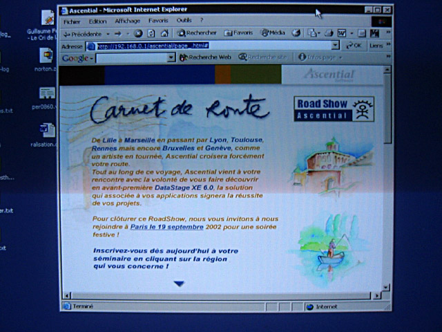Click the OK go button
The image size is (442, 332).
click(x=354, y=46)
